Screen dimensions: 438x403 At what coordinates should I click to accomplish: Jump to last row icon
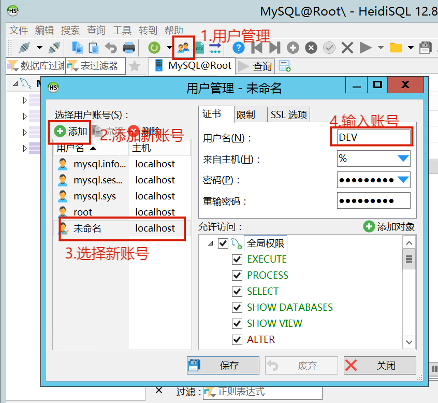click(x=274, y=48)
